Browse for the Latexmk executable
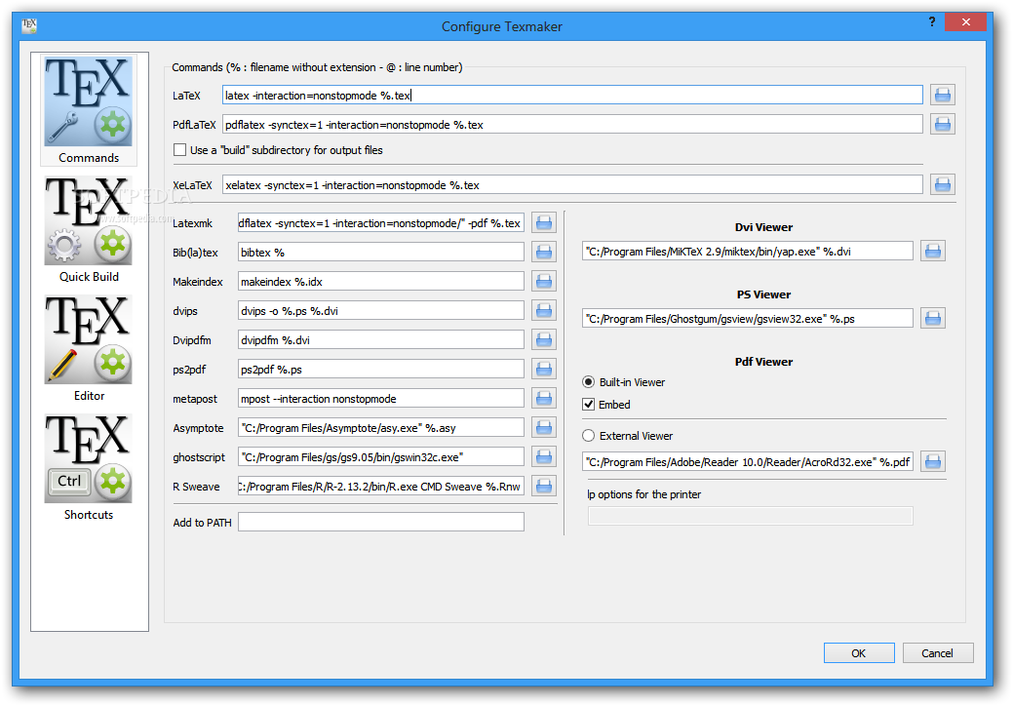1013x706 pixels. click(544, 223)
